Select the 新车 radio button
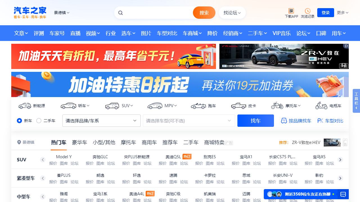Image resolution: width=360 pixels, height=202 pixels. pos(19,121)
